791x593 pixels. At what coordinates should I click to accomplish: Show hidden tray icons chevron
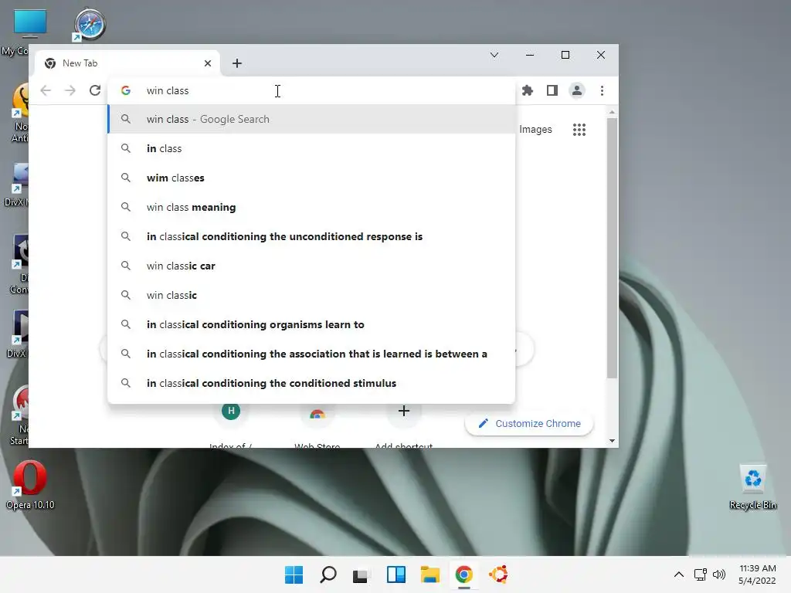click(679, 574)
